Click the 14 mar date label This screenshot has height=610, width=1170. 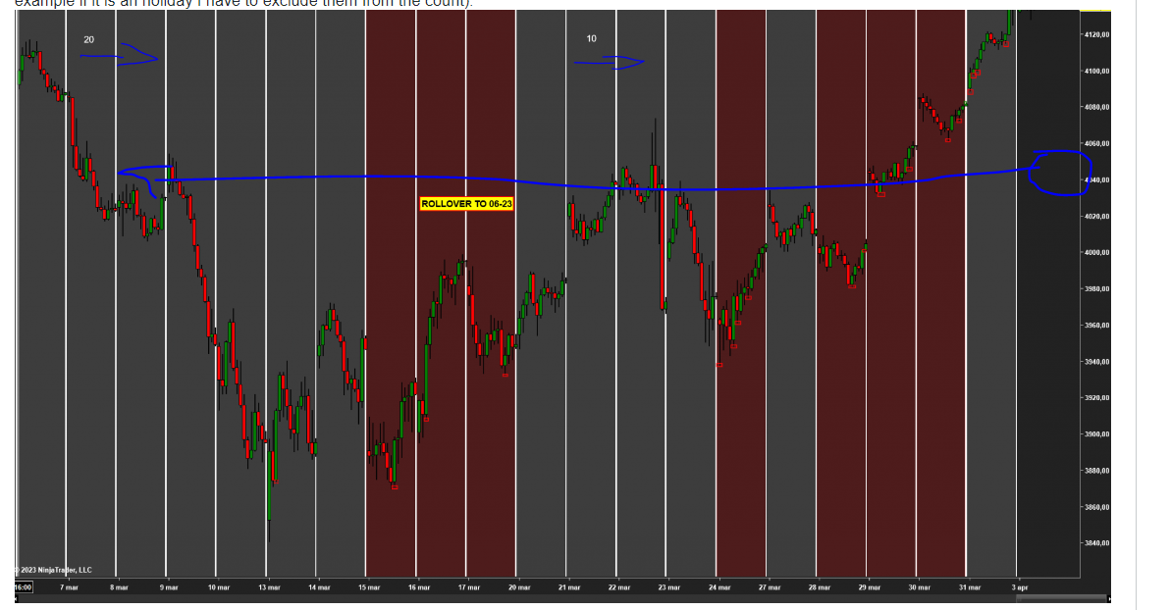pyautogui.click(x=319, y=587)
